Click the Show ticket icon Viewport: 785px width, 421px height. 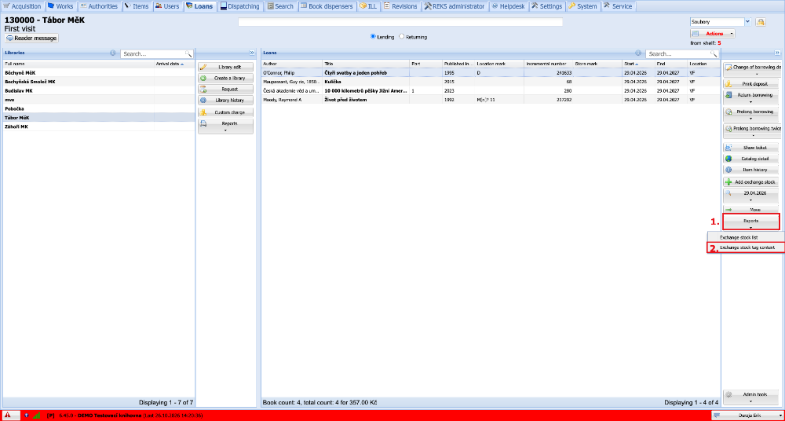(729, 148)
